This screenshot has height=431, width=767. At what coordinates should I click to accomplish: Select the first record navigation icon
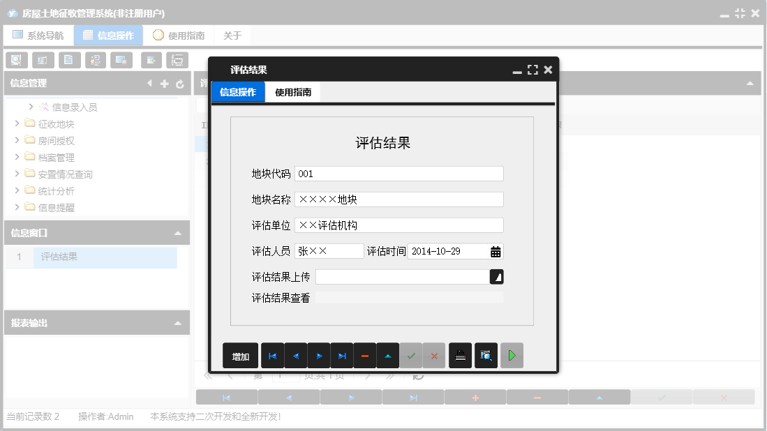point(272,355)
